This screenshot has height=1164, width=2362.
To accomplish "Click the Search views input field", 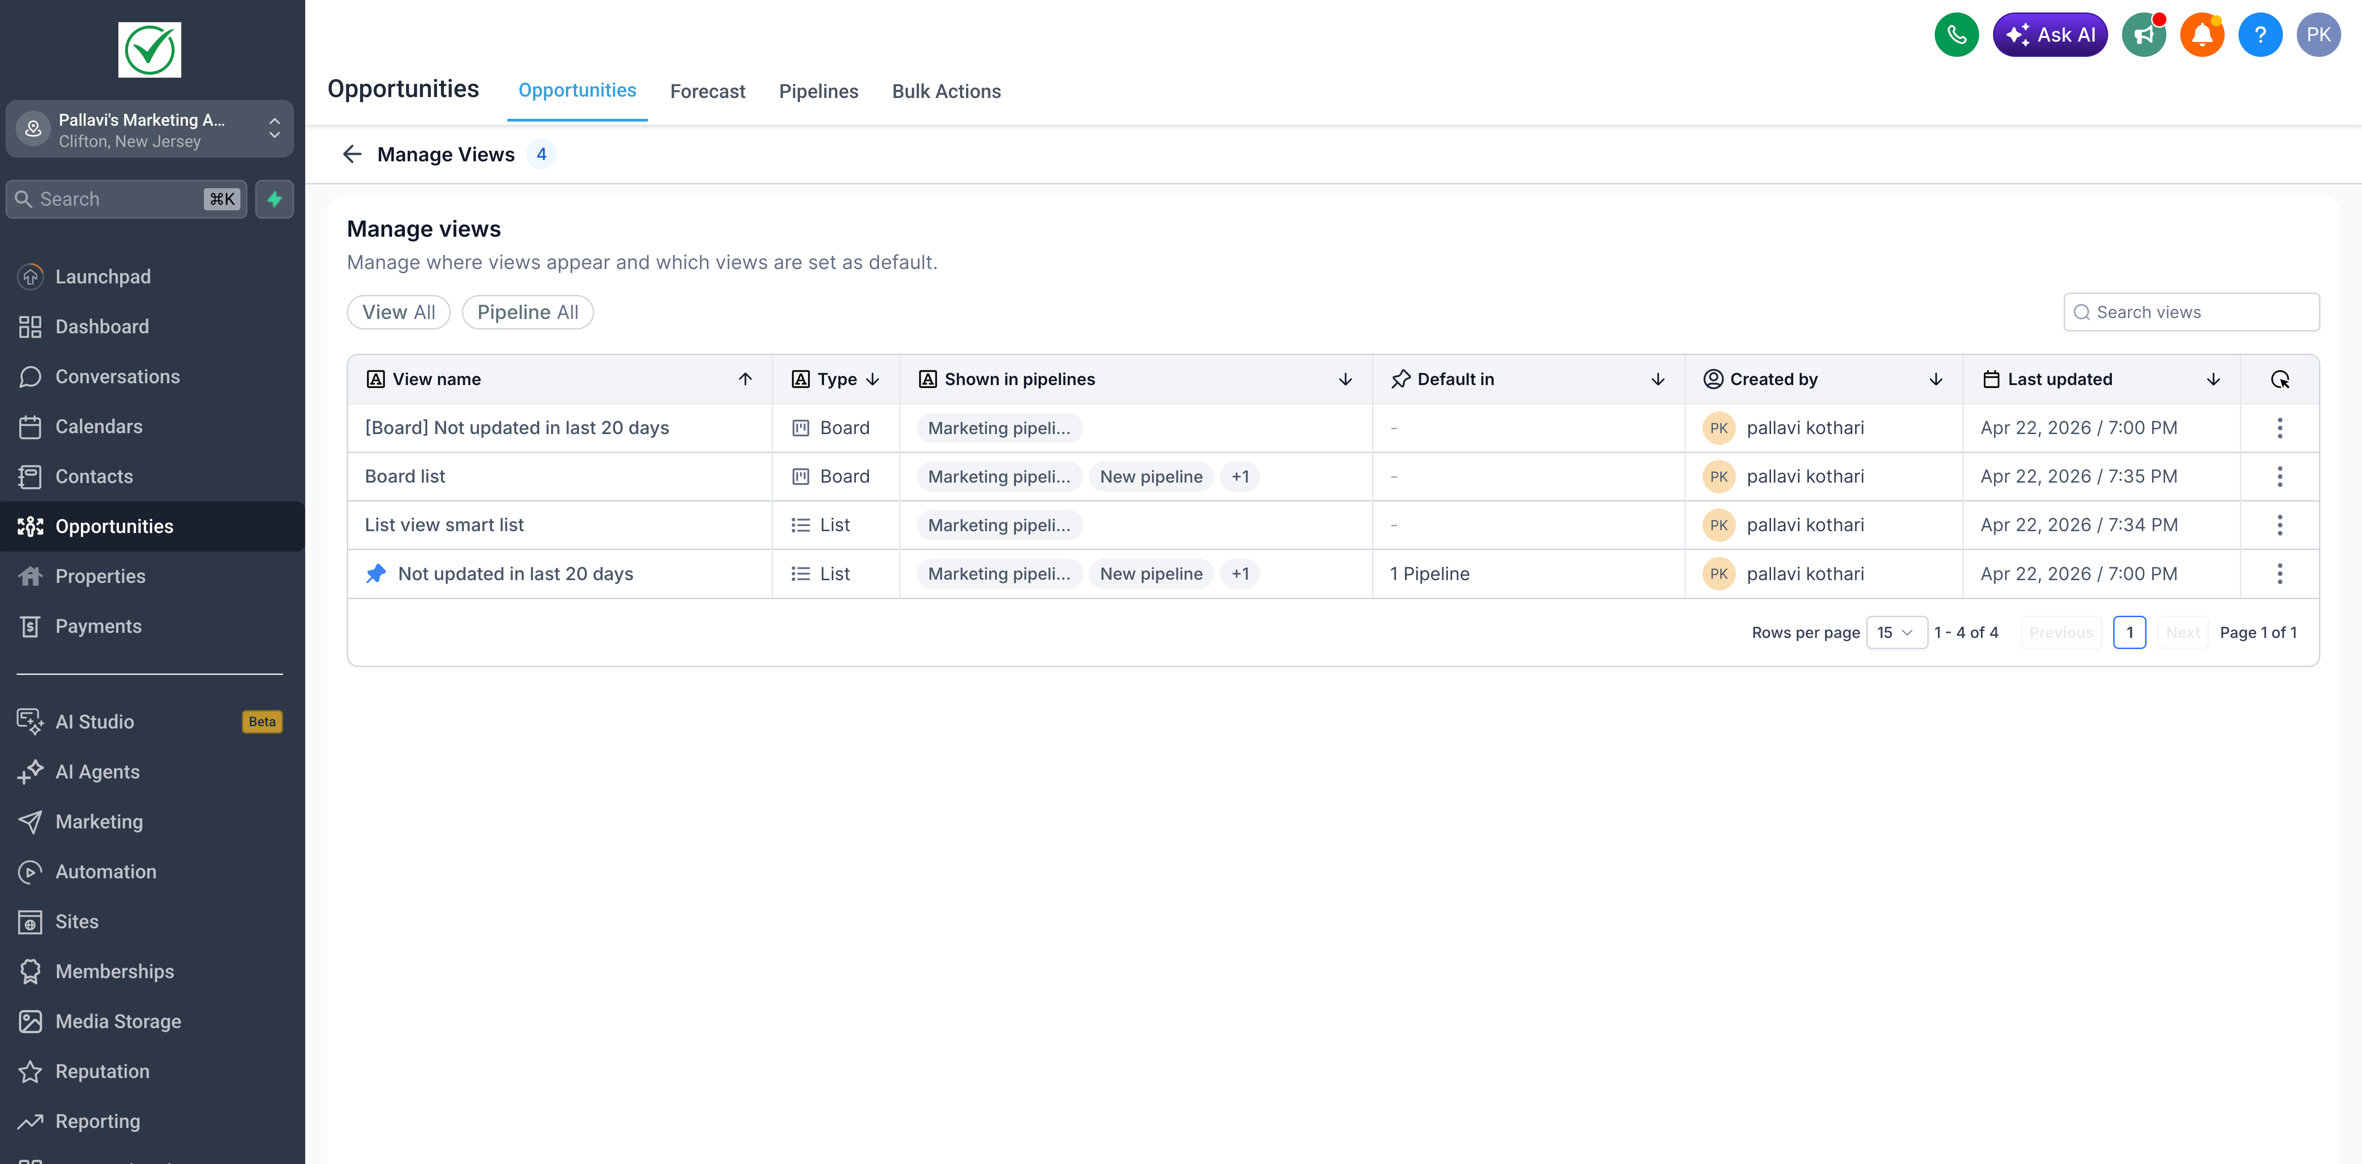I will [x=2191, y=312].
